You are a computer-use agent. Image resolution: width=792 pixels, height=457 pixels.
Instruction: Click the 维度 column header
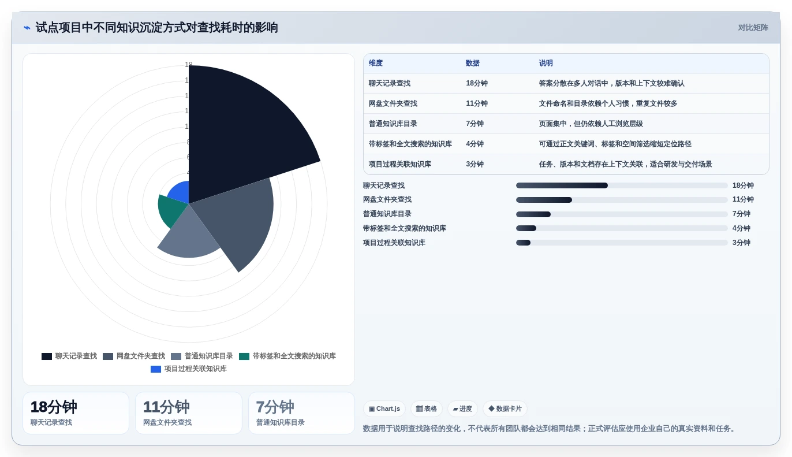376,64
